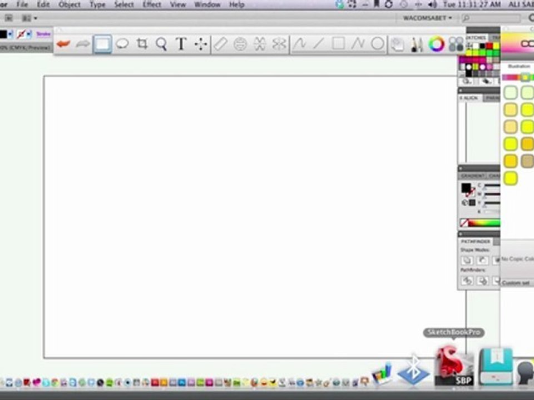
Task: Click the bar chart icon in the Dock
Action: (382, 373)
